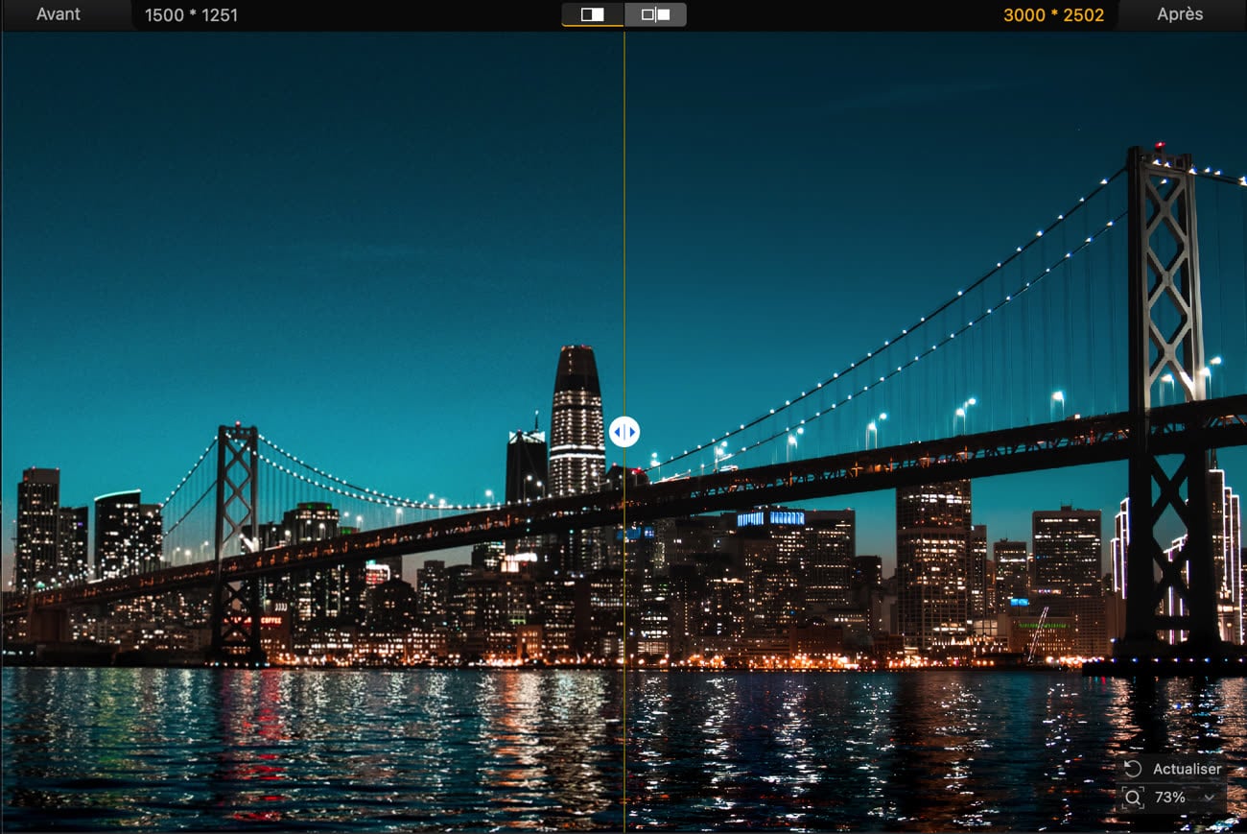Click the blue-lit building sign under bridge
Viewport: 1247px width, 834px height.
tap(770, 518)
